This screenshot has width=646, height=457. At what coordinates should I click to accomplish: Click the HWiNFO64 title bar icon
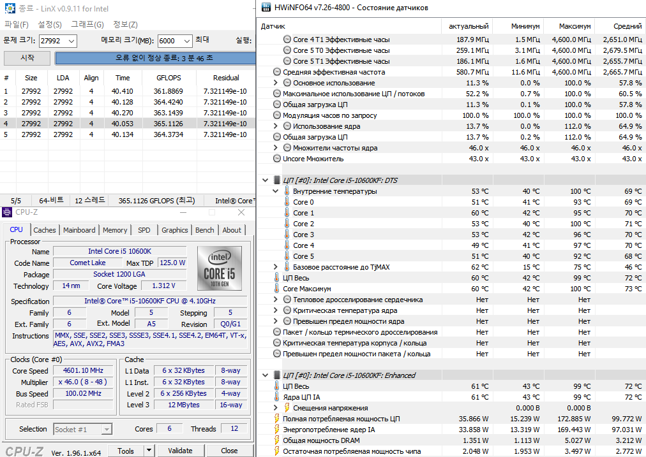click(266, 8)
